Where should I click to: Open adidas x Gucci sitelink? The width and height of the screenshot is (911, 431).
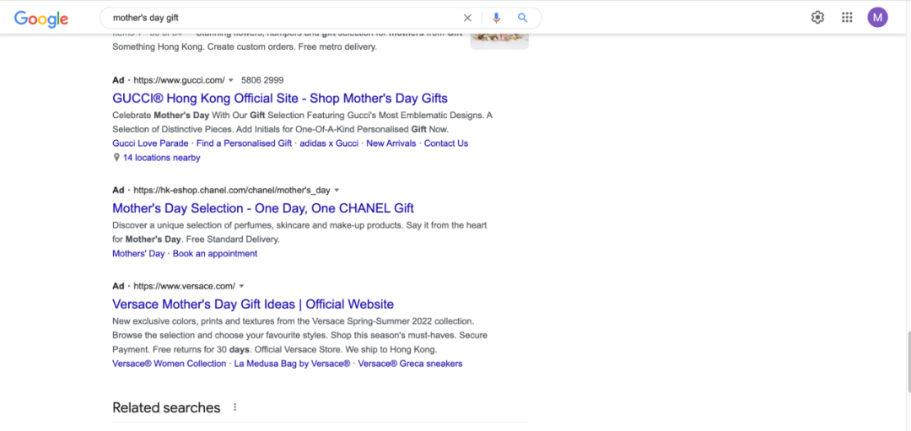(x=330, y=143)
